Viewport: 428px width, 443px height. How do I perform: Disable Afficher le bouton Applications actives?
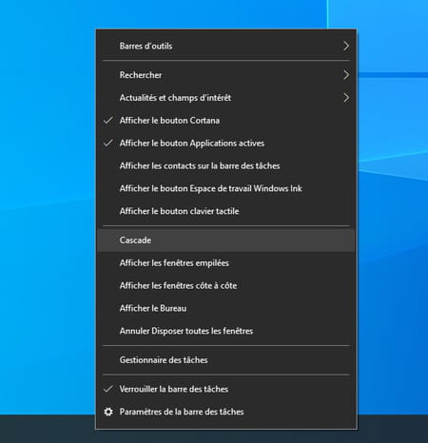226,144
